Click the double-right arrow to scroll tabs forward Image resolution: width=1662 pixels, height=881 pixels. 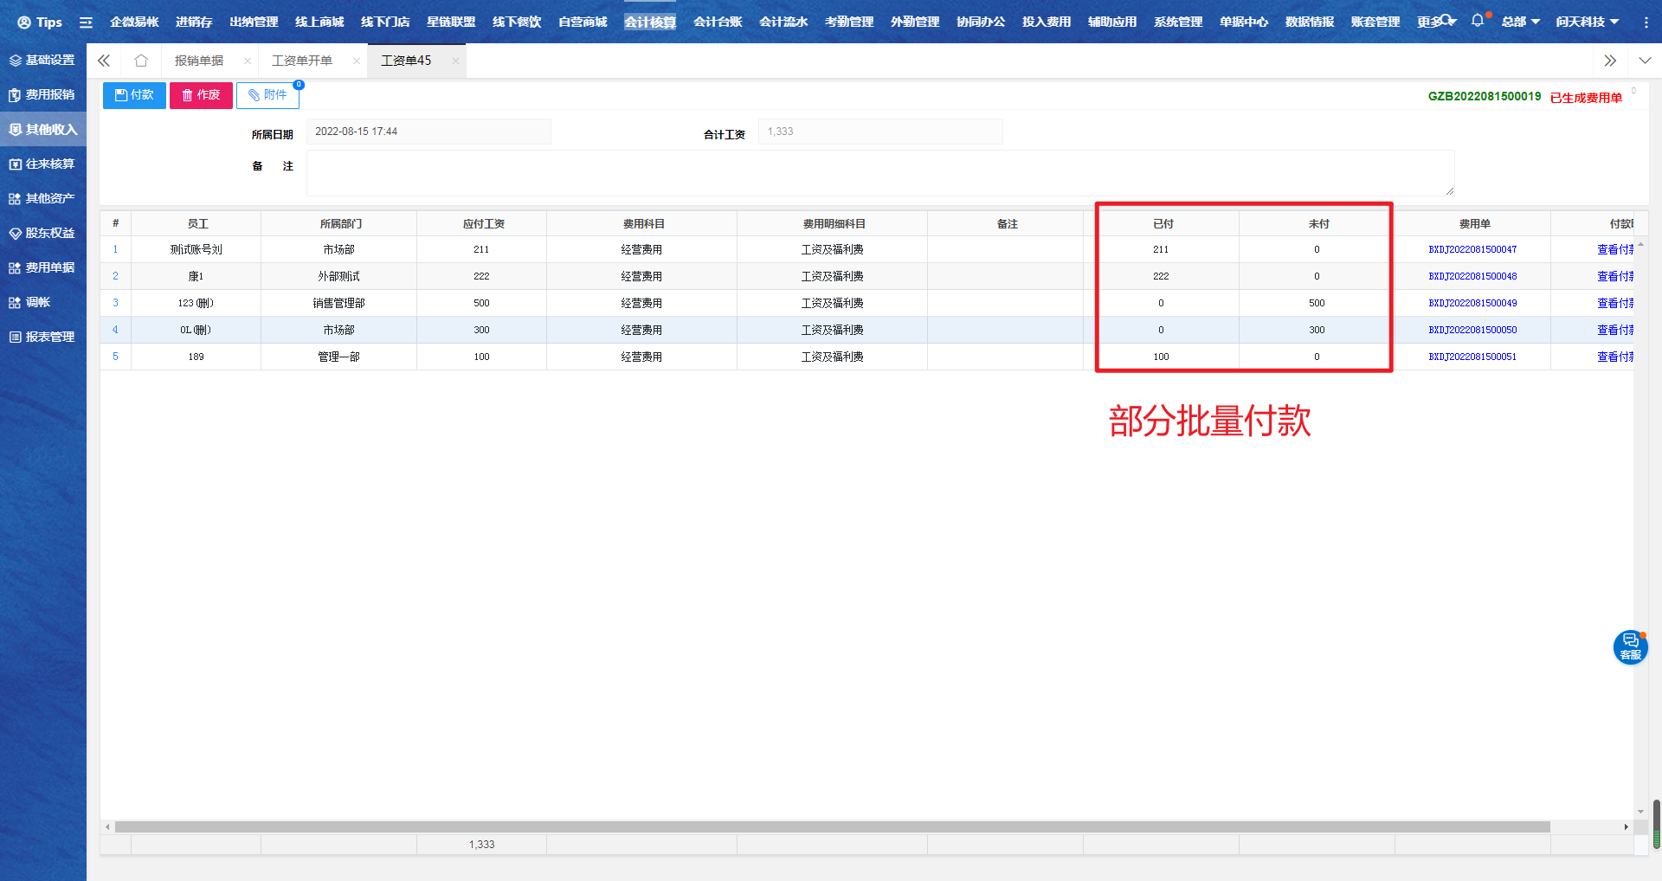1610,61
